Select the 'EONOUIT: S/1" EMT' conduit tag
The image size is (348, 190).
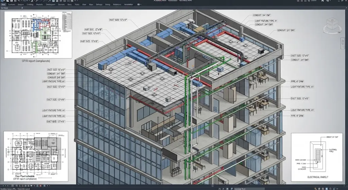286,30
